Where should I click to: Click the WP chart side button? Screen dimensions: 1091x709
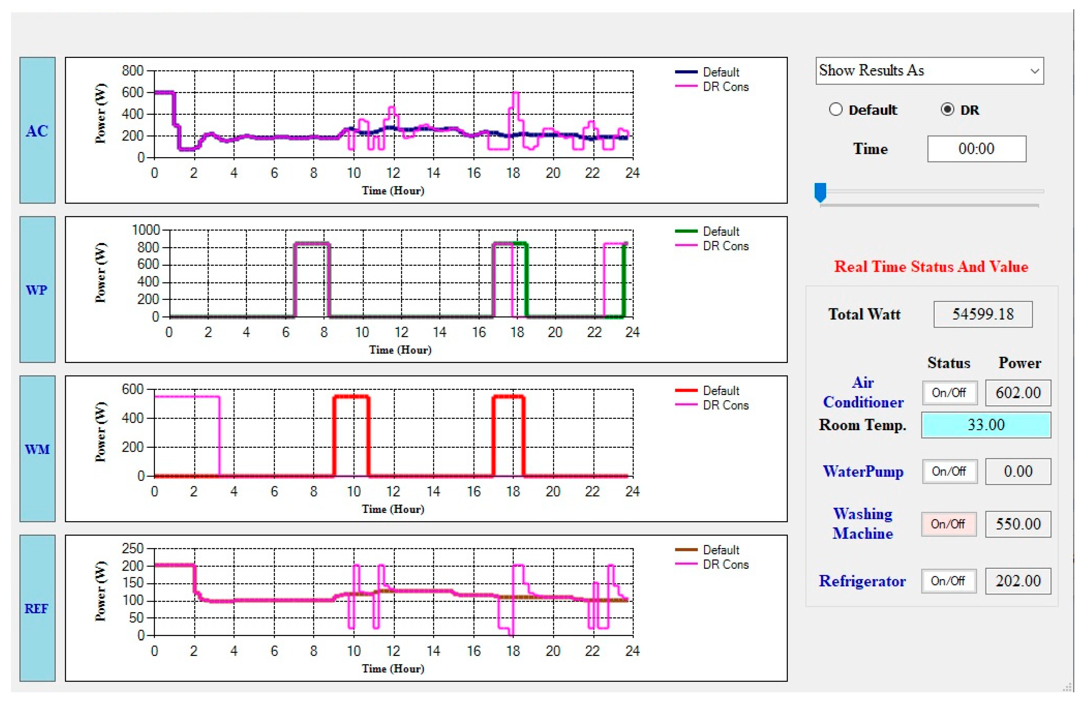point(37,290)
